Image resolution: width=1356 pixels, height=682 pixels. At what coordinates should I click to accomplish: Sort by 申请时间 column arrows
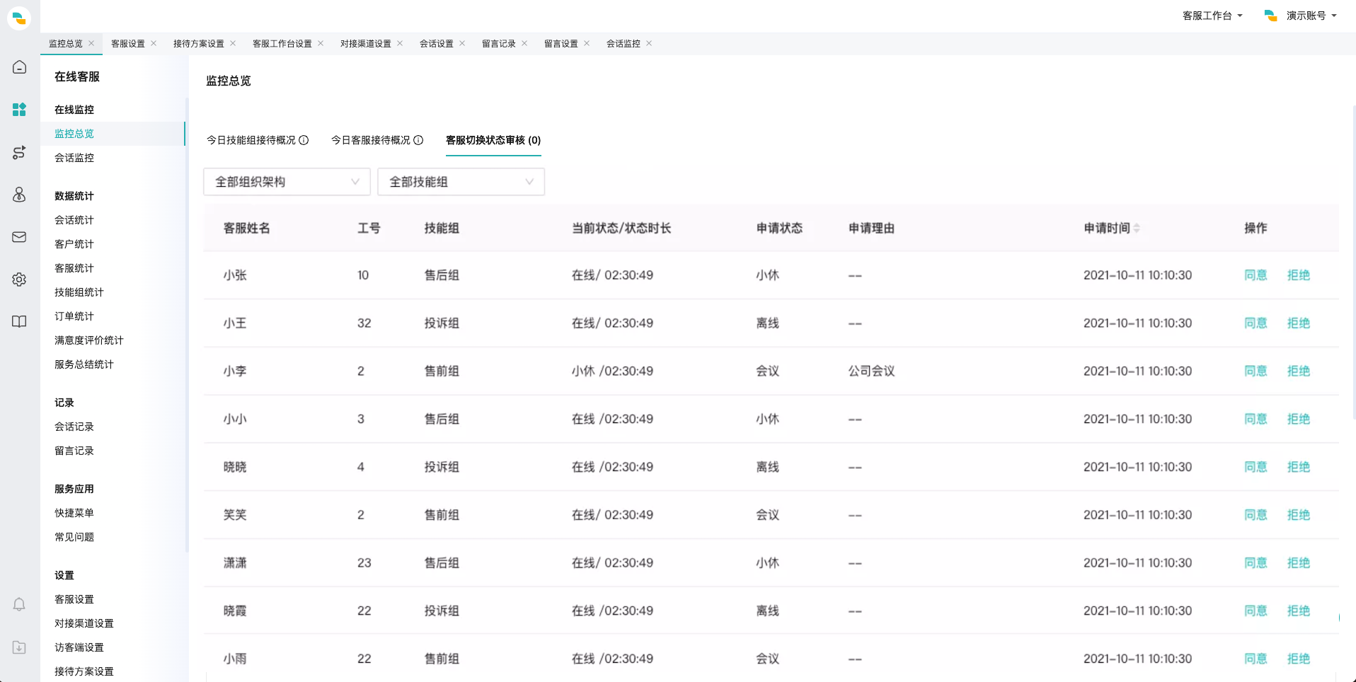(x=1137, y=228)
